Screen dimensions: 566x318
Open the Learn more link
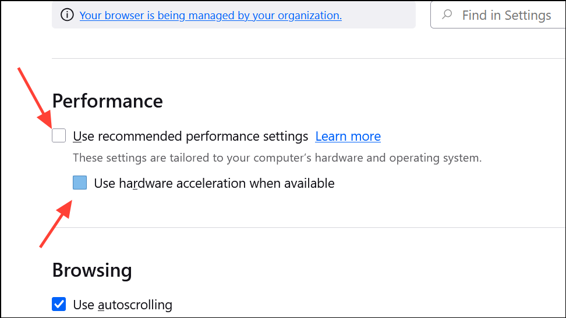348,137
